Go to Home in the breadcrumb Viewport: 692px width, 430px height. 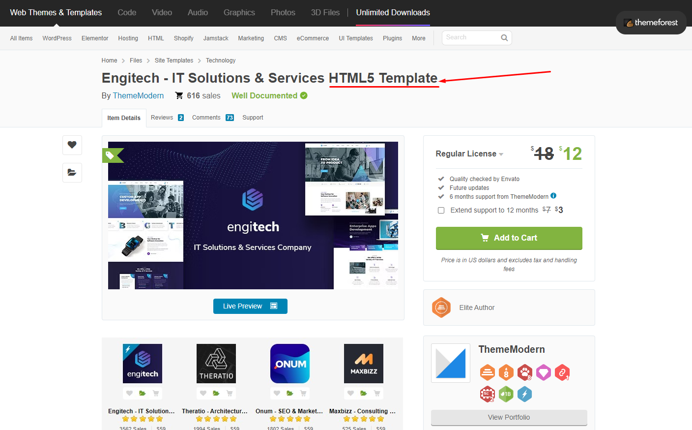click(x=109, y=61)
